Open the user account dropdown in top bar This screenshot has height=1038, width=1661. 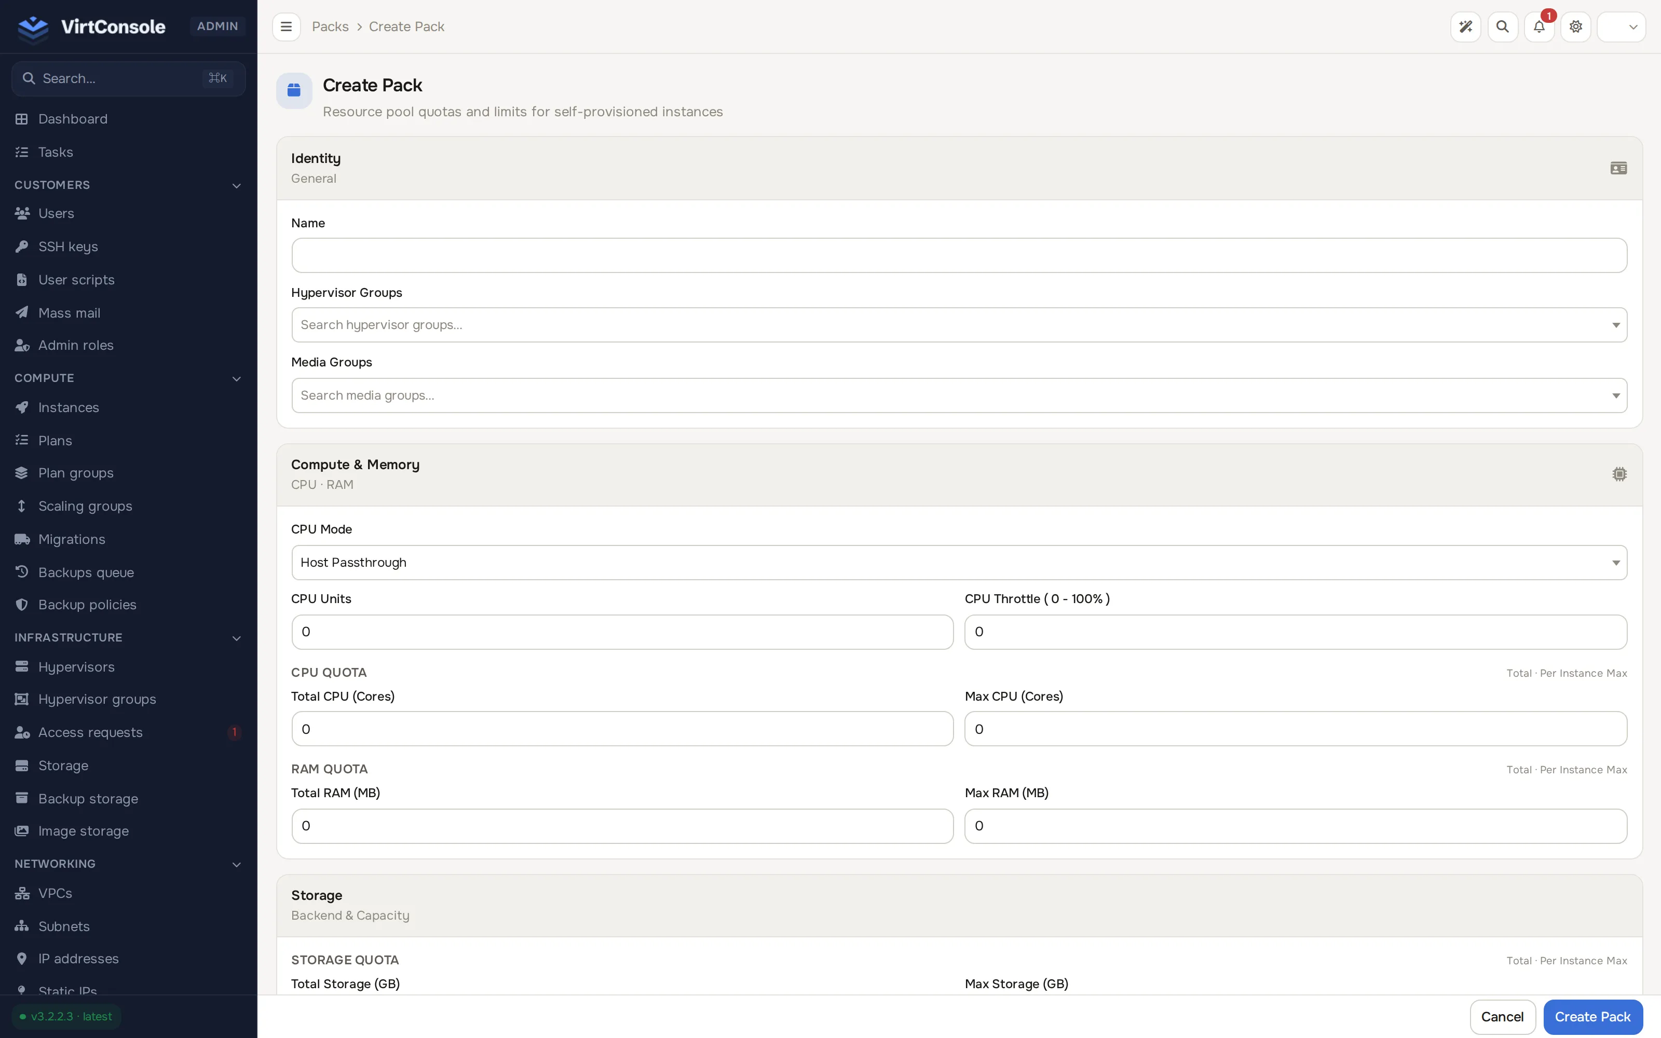1621,27
